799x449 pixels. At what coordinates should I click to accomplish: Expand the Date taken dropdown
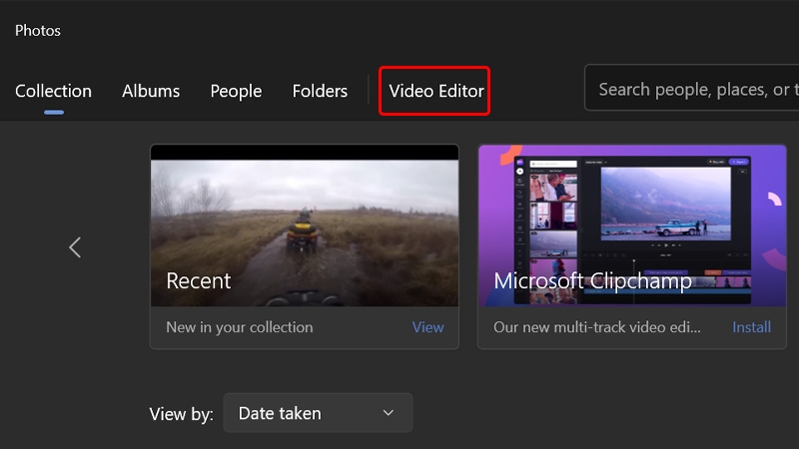coord(318,413)
